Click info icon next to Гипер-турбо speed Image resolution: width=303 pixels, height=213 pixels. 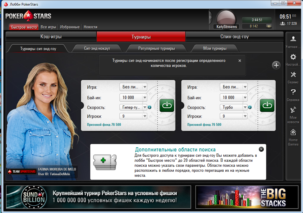click(x=150, y=107)
